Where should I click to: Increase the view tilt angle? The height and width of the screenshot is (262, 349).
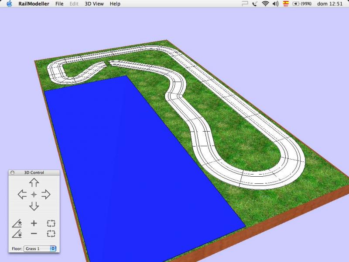17,223
